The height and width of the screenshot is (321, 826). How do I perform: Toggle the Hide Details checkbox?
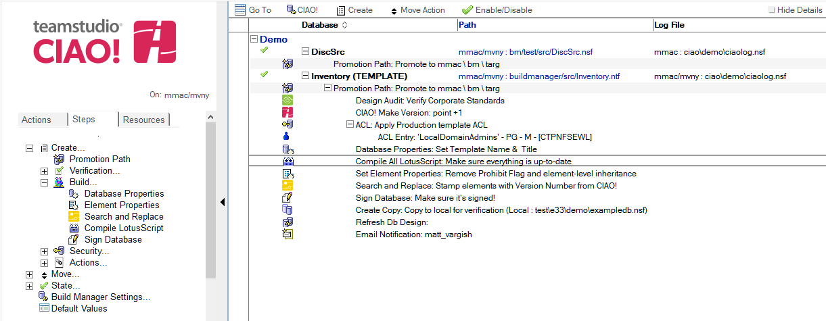[771, 10]
